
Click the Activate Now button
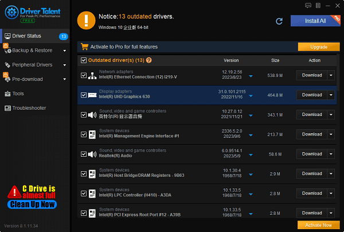click(x=319, y=225)
